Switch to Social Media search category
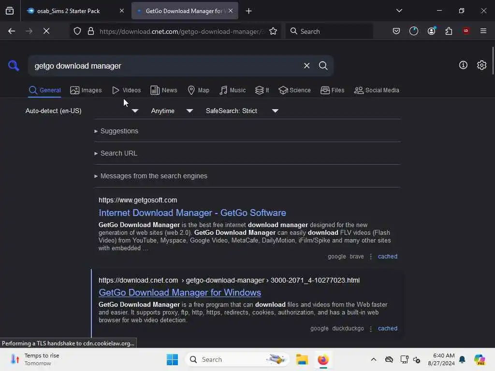The height and width of the screenshot is (371, 495). point(377,90)
